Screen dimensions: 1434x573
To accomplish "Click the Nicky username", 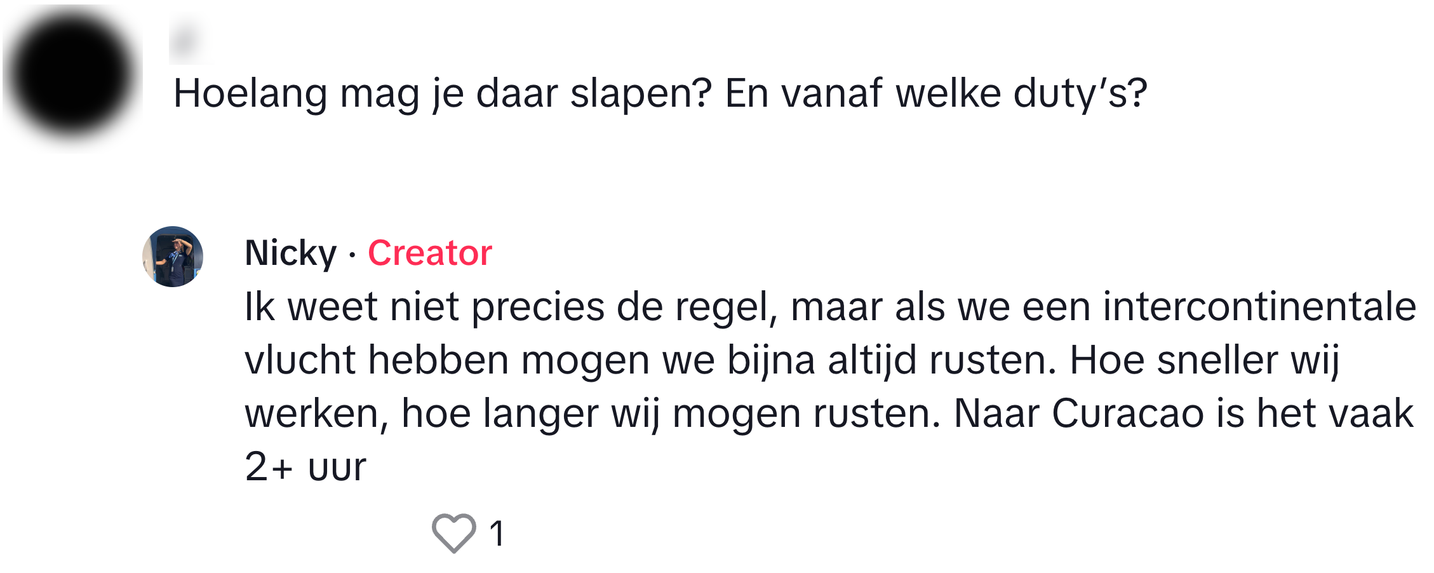I will 290,253.
